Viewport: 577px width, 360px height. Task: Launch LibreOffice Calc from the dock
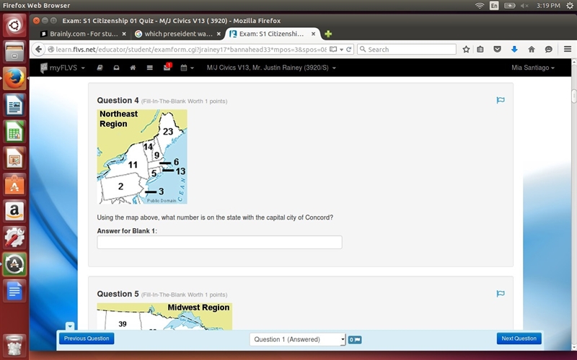pos(14,131)
